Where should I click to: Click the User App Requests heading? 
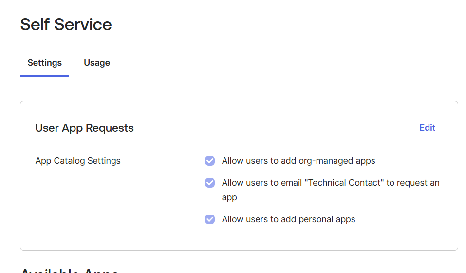click(84, 128)
